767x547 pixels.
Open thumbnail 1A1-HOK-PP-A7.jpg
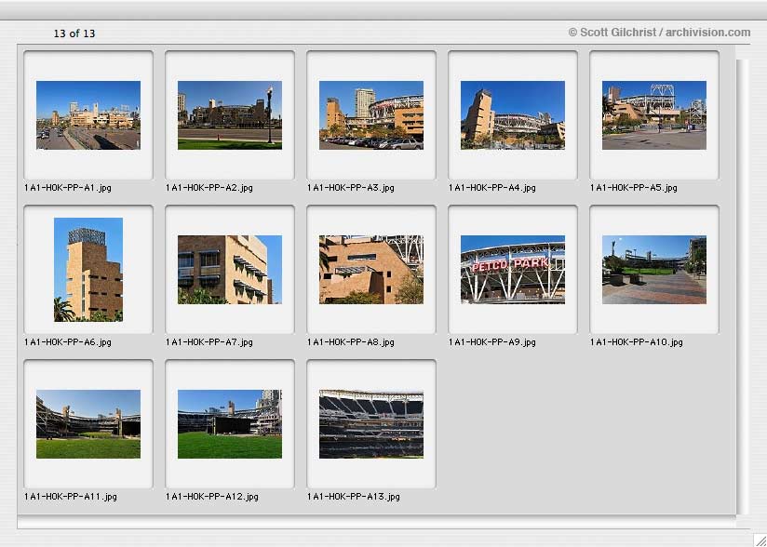click(x=229, y=270)
